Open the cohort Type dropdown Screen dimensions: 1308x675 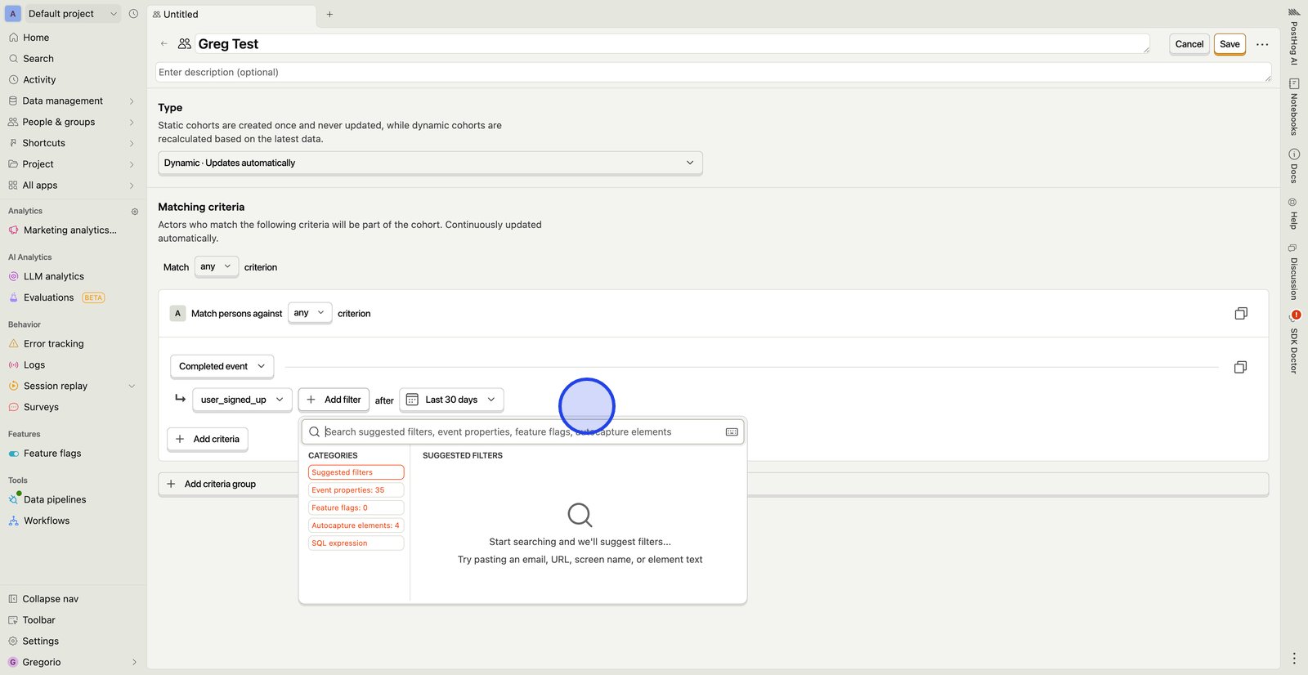pos(429,163)
